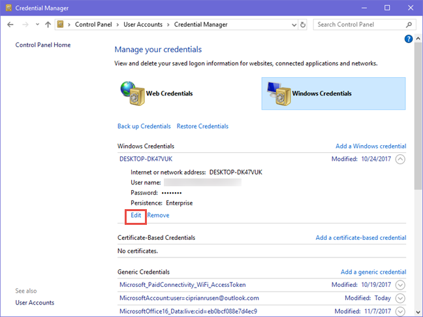Click Microsoft_PaidConnectivity_WiFi_AccessToken credential name

[183, 284]
